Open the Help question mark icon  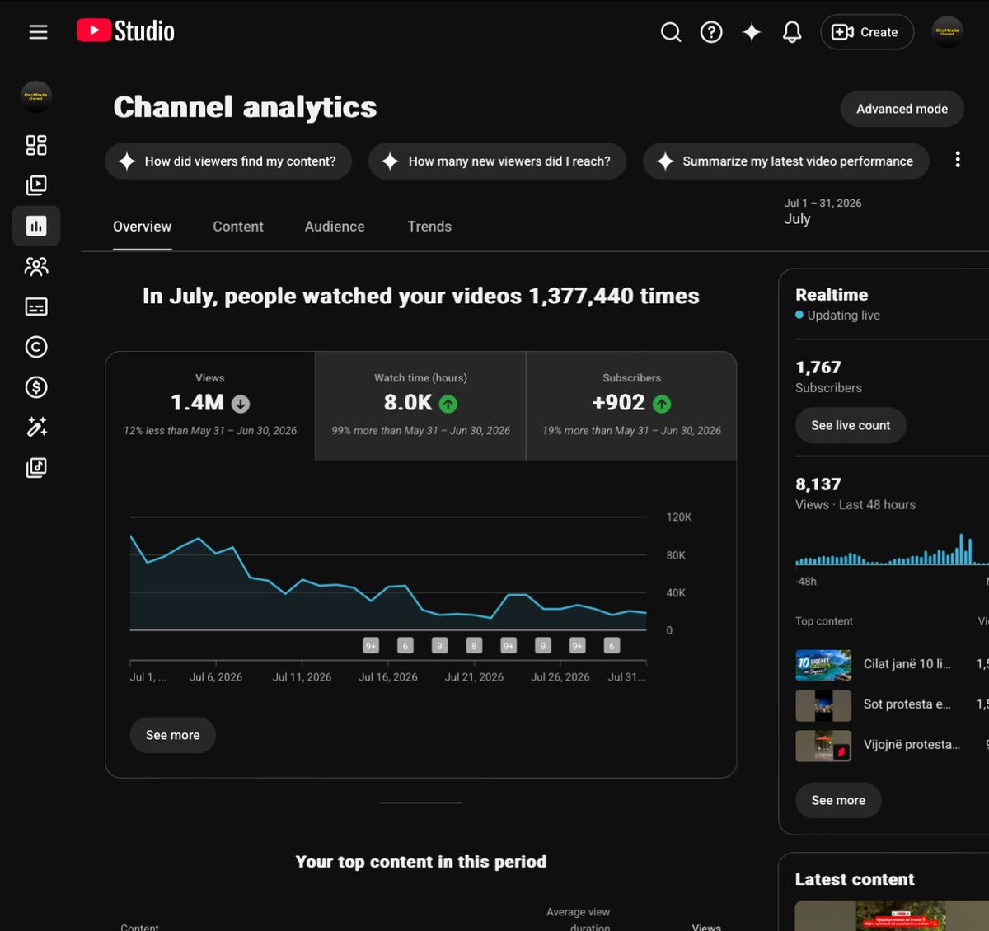point(711,32)
